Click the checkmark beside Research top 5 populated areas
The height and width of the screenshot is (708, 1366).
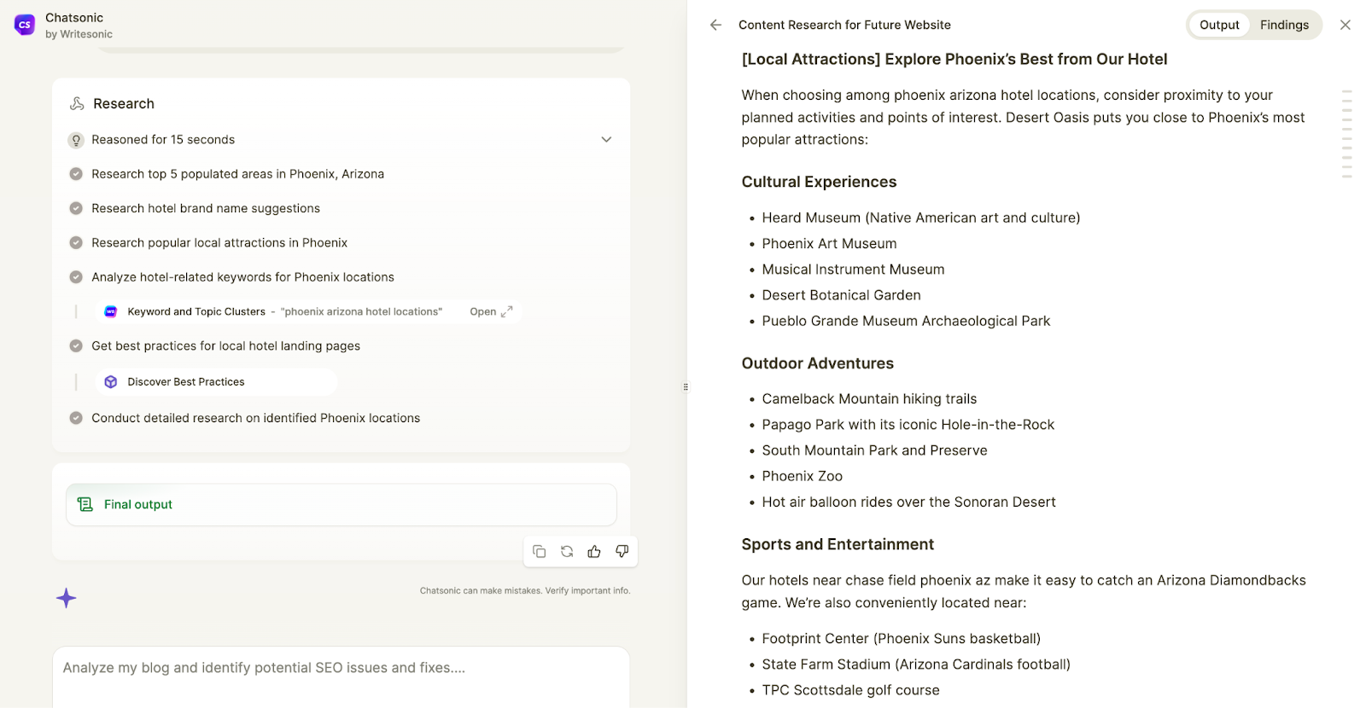(x=76, y=174)
